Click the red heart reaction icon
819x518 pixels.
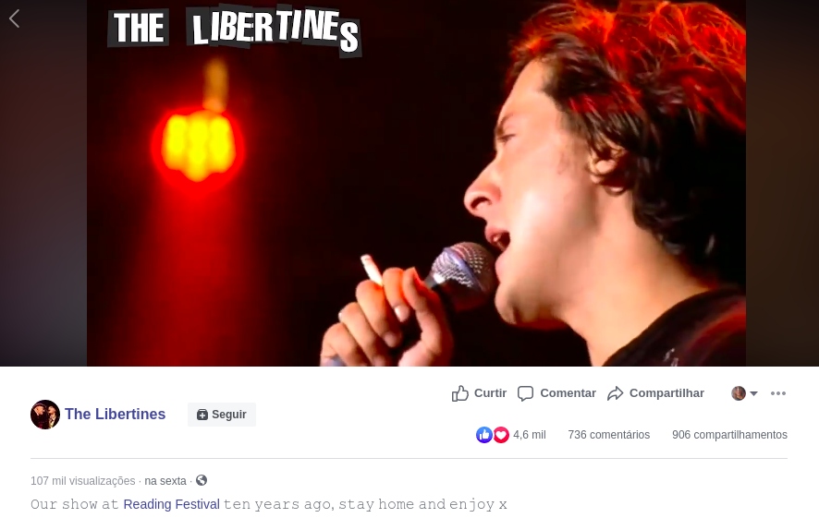[501, 435]
